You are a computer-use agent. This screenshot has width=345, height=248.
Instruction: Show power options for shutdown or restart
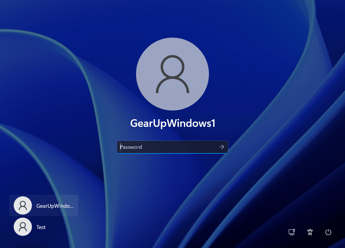(328, 232)
